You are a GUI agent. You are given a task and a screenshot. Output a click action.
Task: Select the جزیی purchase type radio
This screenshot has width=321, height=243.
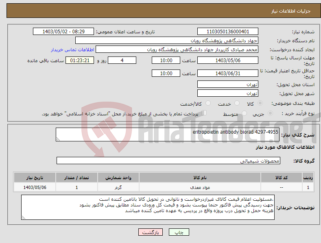click(x=270, y=113)
